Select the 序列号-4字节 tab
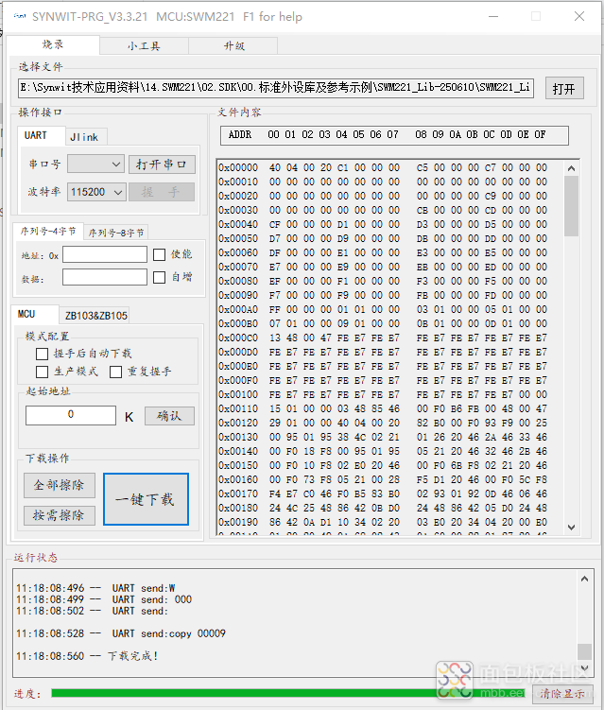This screenshot has height=710, width=604. pyautogui.click(x=47, y=232)
